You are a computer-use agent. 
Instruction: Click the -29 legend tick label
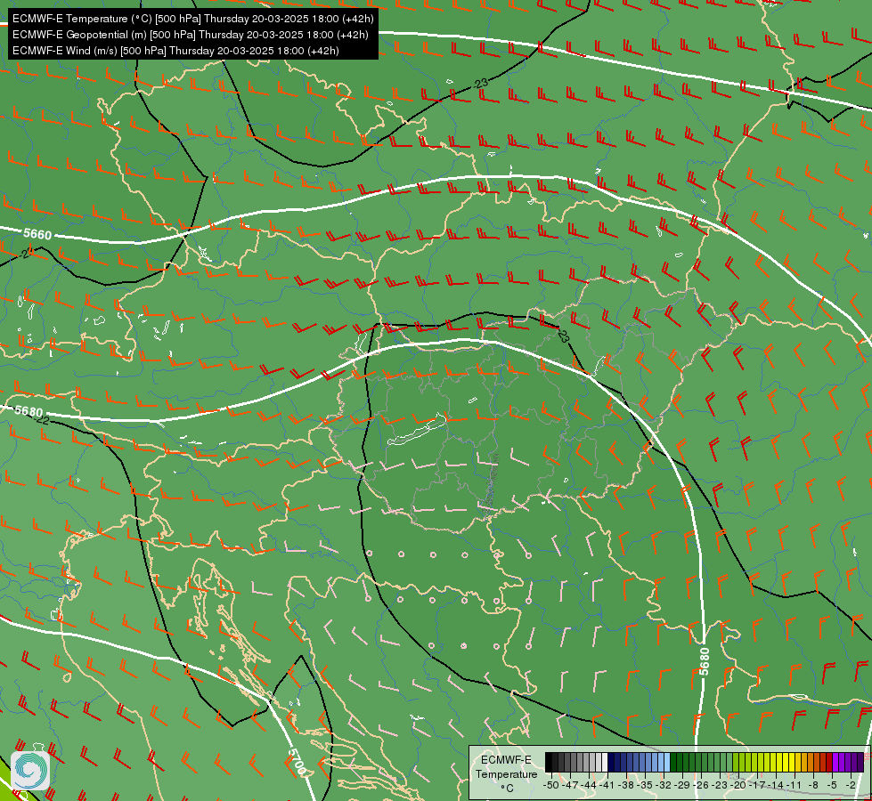(682, 785)
